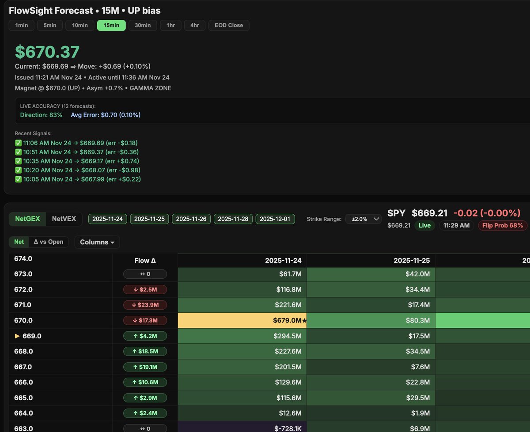Click the 673.0 strike row label
Image resolution: width=530 pixels, height=432 pixels.
24,274
